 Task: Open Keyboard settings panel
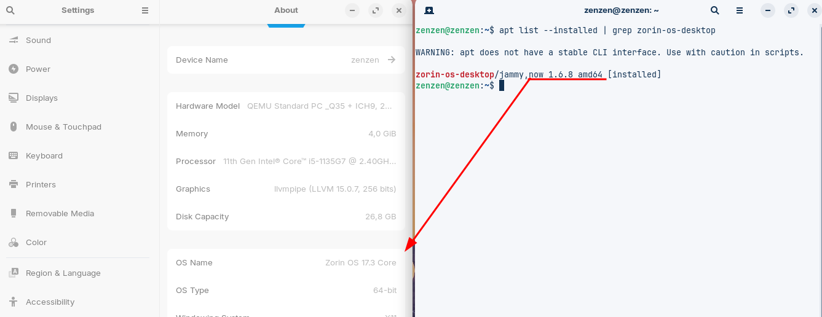coord(80,155)
